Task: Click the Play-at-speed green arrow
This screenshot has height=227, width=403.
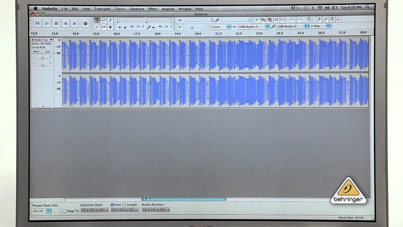Action: (x=180, y=27)
